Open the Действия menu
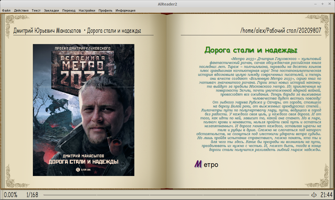 (21, 10)
